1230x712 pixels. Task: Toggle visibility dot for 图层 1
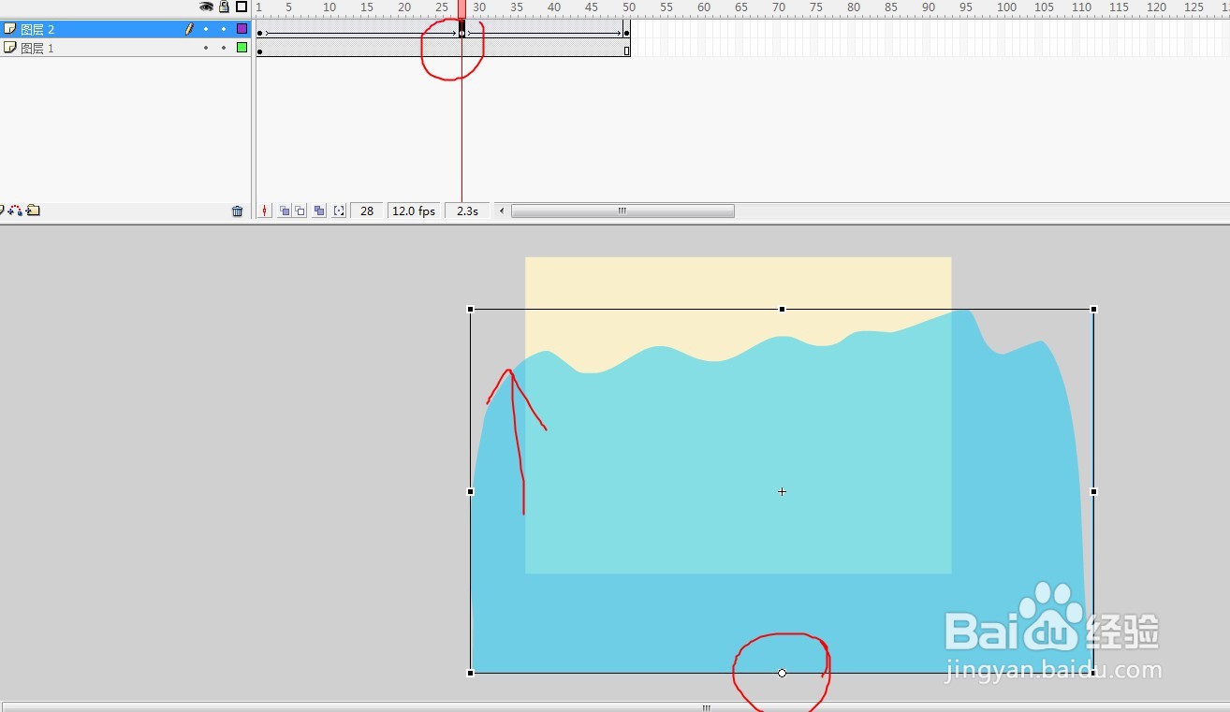pyautogui.click(x=206, y=48)
